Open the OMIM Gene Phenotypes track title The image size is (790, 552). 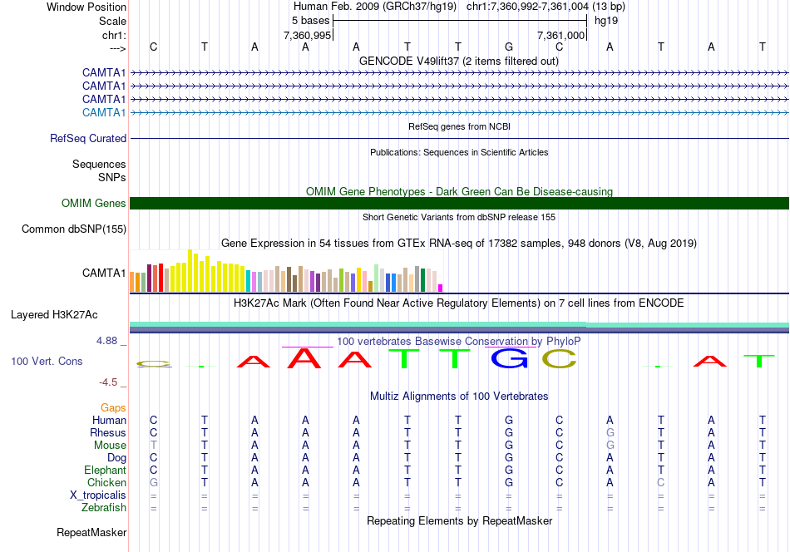click(459, 191)
